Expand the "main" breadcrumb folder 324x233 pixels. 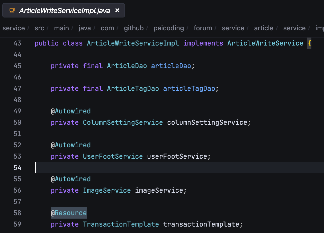(61, 28)
